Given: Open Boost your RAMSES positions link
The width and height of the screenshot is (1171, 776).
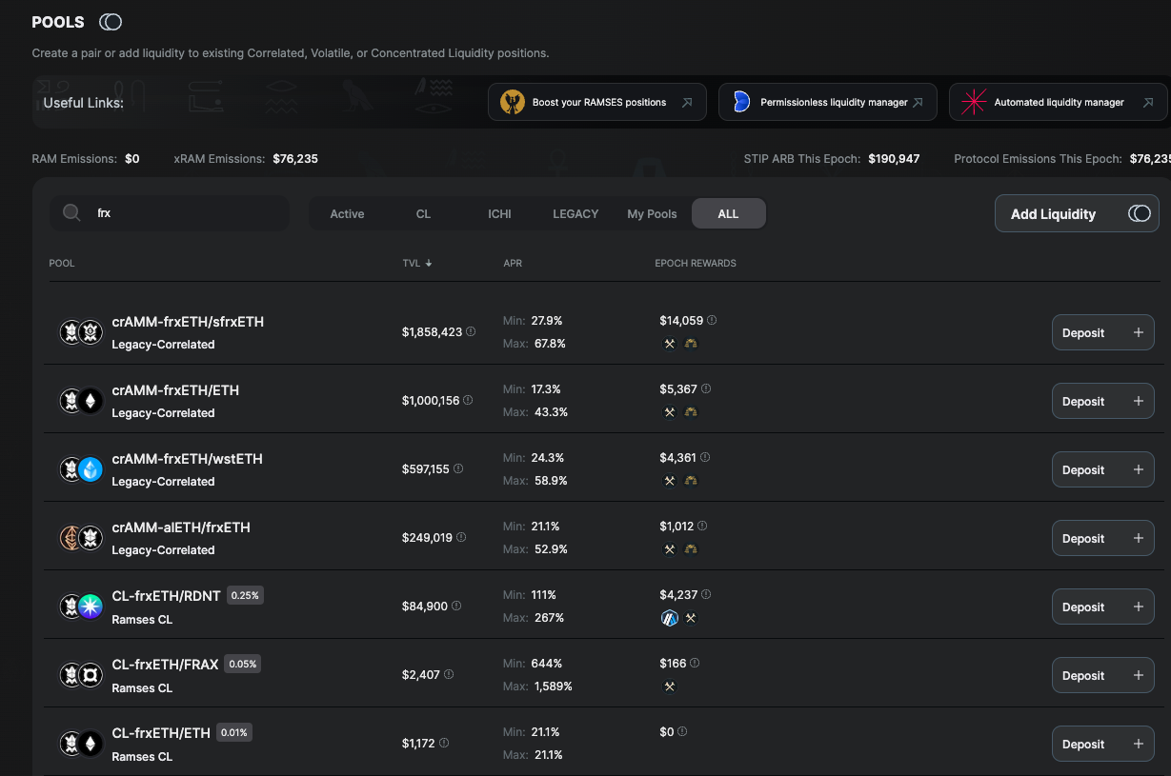Looking at the screenshot, I should coord(597,102).
